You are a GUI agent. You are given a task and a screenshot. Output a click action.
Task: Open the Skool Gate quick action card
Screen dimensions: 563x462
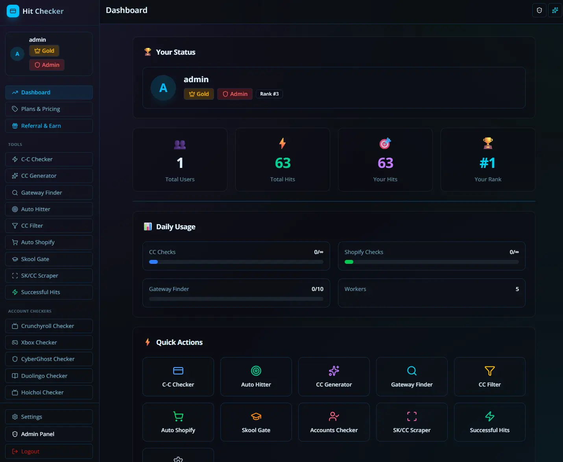coord(256,422)
